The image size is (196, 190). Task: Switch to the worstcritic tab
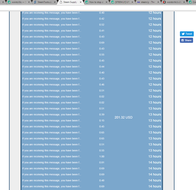tap(19, 2)
